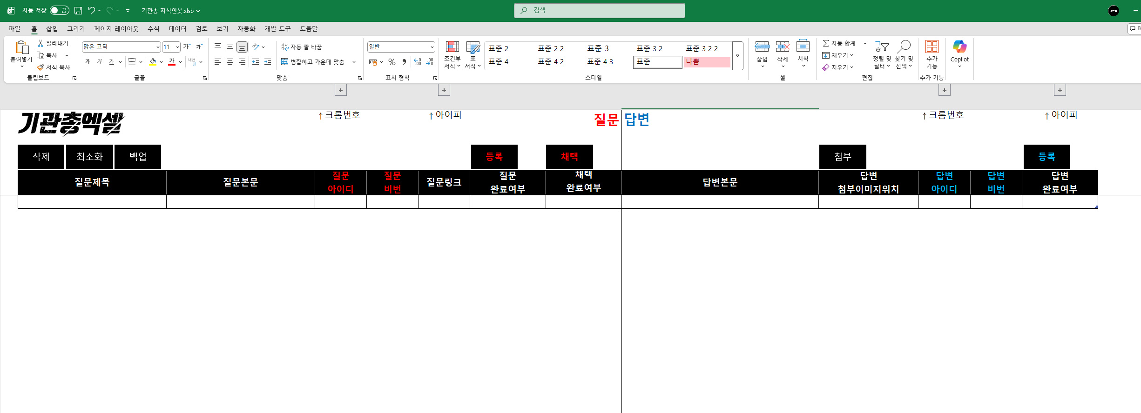Image resolution: width=1141 pixels, height=413 pixels.
Task: Switch to the 데이터 tab
Action: tap(177, 29)
